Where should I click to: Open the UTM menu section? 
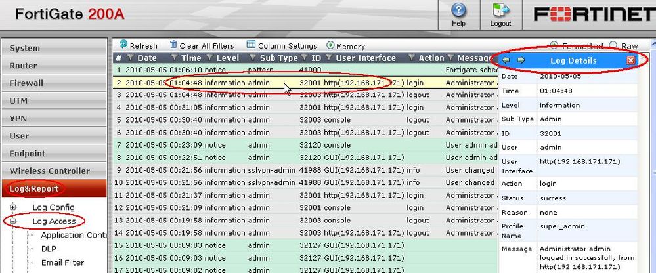tap(55, 100)
